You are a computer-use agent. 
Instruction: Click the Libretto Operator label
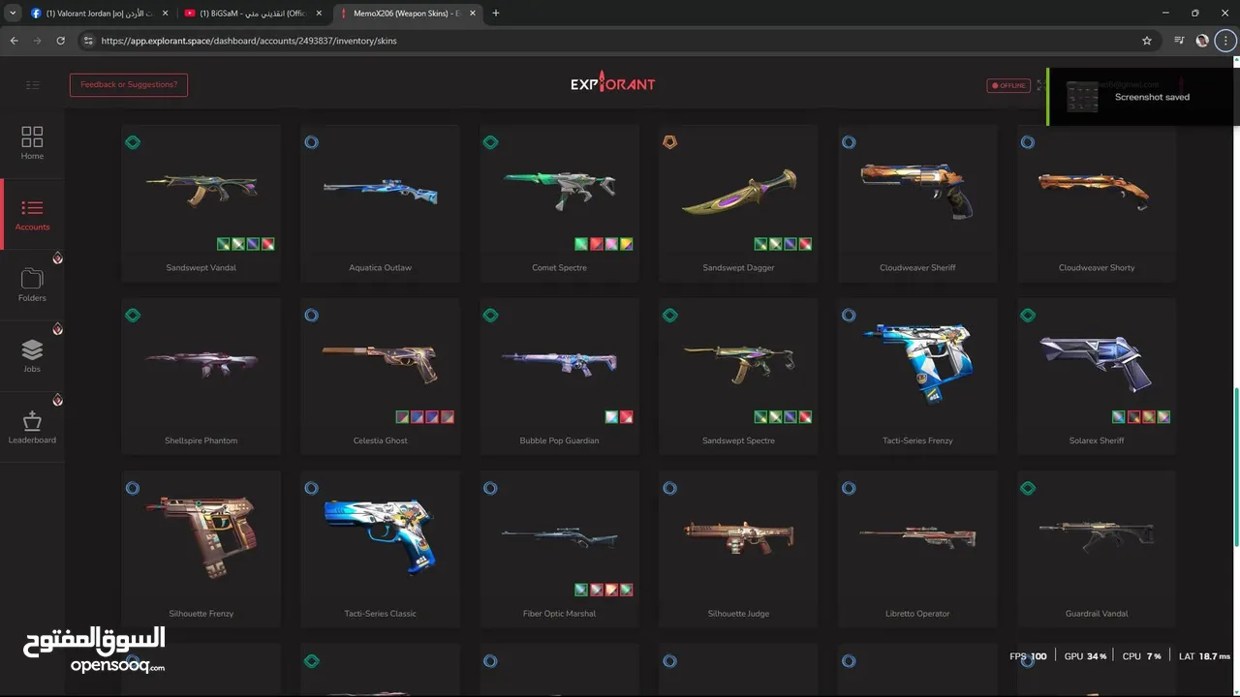[x=917, y=614]
